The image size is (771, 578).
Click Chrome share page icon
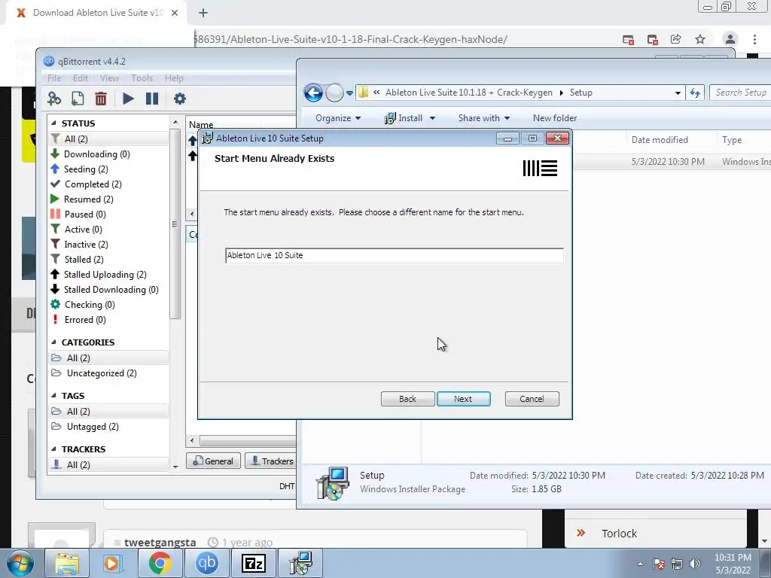coord(675,39)
